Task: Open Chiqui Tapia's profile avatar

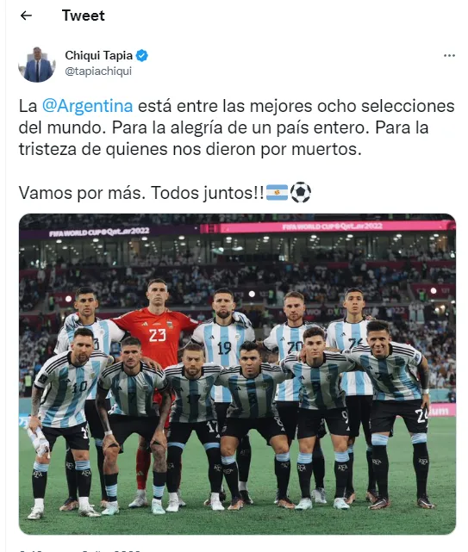Action: click(x=37, y=64)
